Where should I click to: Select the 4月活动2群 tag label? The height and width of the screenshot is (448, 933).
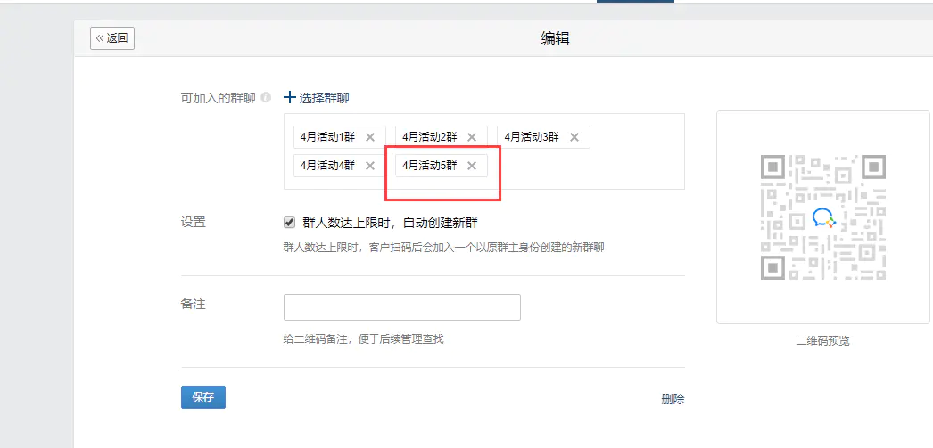(429, 137)
